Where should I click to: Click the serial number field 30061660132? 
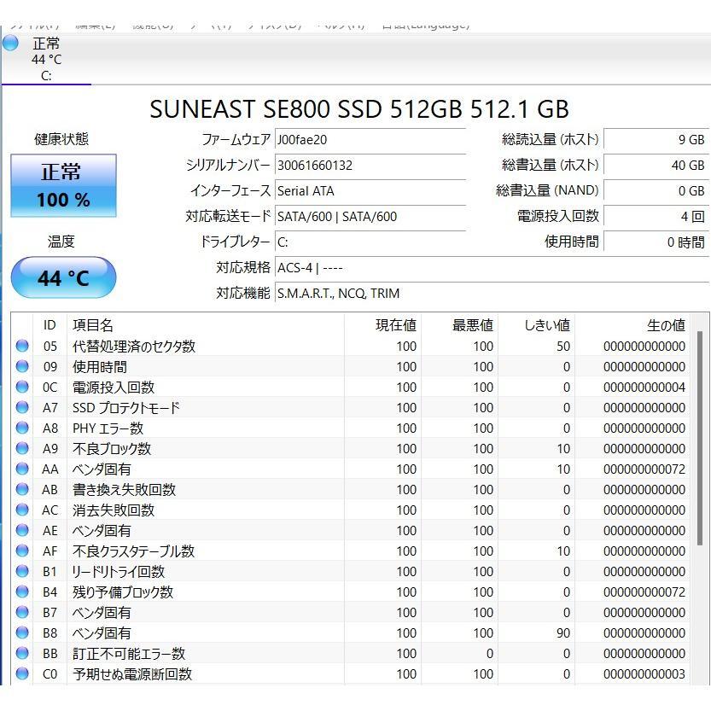click(x=370, y=165)
